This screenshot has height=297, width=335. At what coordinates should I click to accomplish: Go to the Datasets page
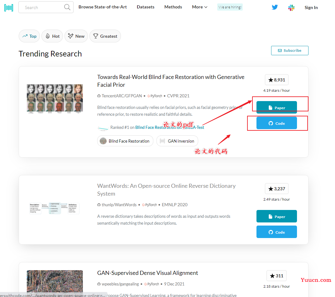click(x=146, y=7)
